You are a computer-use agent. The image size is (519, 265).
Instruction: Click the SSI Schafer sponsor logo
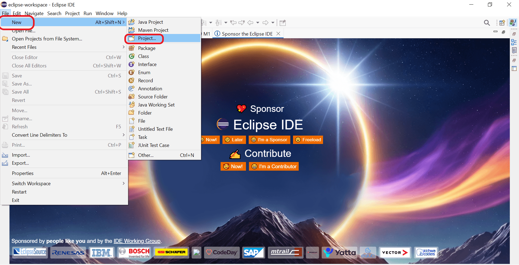pyautogui.click(x=172, y=253)
